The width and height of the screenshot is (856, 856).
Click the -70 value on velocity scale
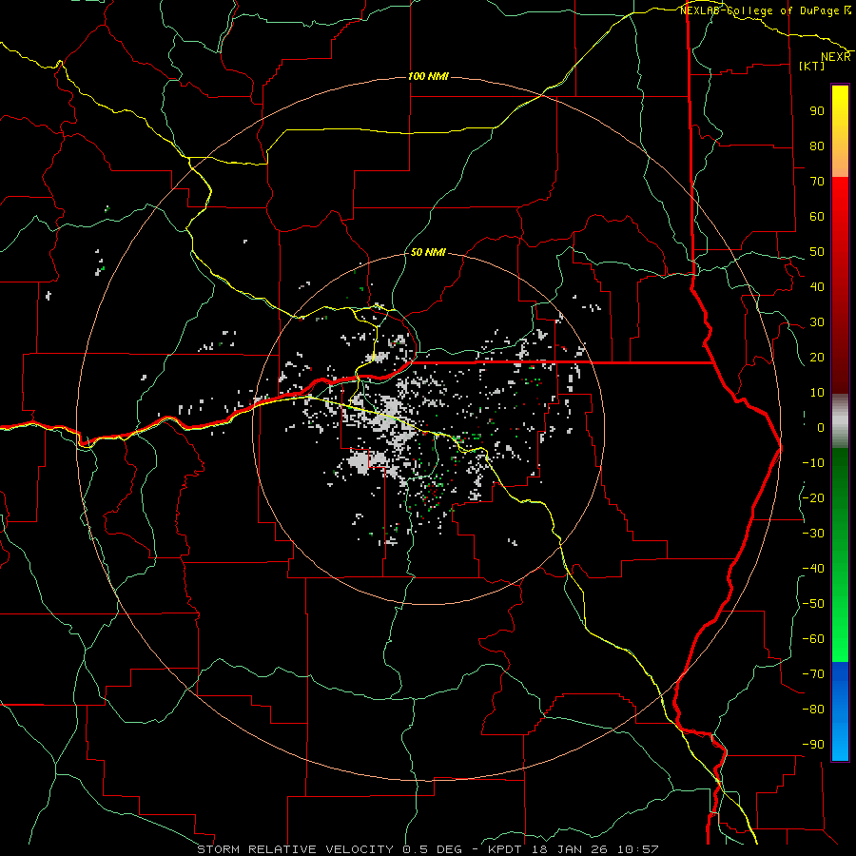pyautogui.click(x=813, y=674)
